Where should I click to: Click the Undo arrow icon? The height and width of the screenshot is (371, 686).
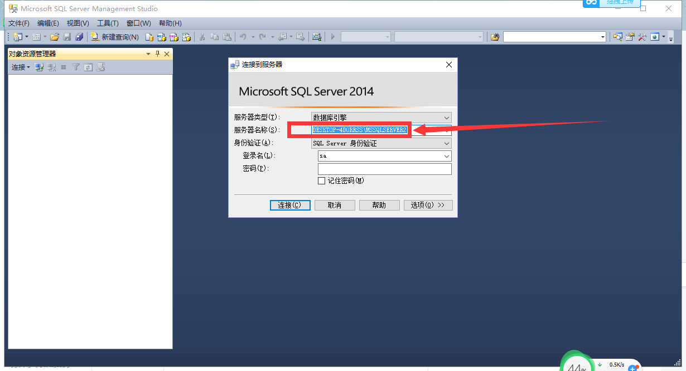243,37
